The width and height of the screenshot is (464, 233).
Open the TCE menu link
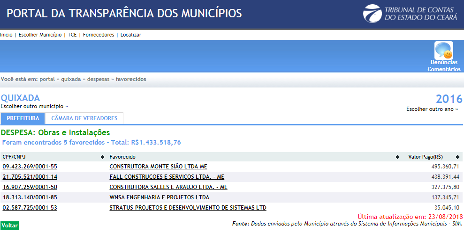tap(72, 35)
